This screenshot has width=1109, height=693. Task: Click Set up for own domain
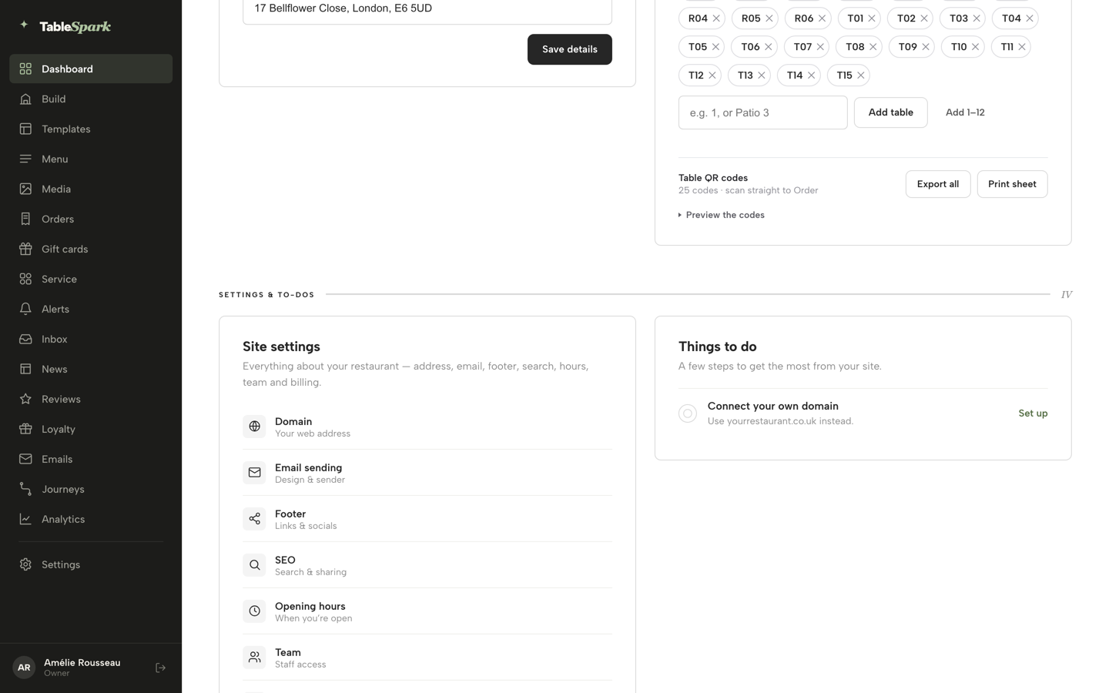[1033, 413]
